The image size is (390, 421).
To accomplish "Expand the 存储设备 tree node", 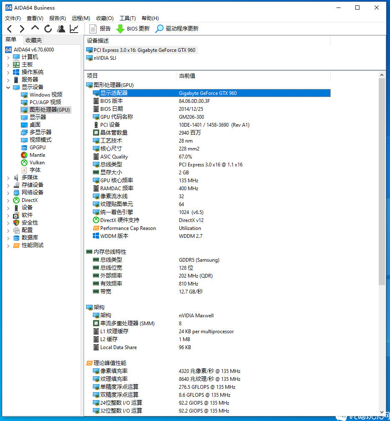I will (8, 185).
